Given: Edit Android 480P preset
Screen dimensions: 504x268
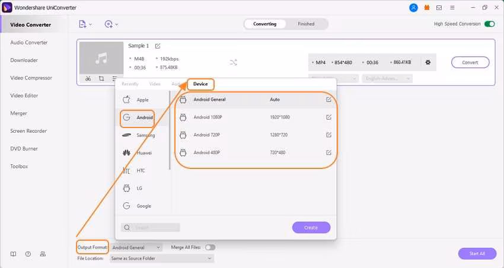Looking at the screenshot, I should [328, 152].
